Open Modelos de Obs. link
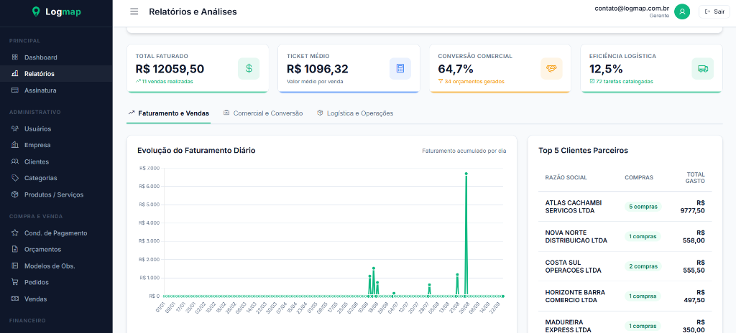 pyautogui.click(x=56, y=266)
